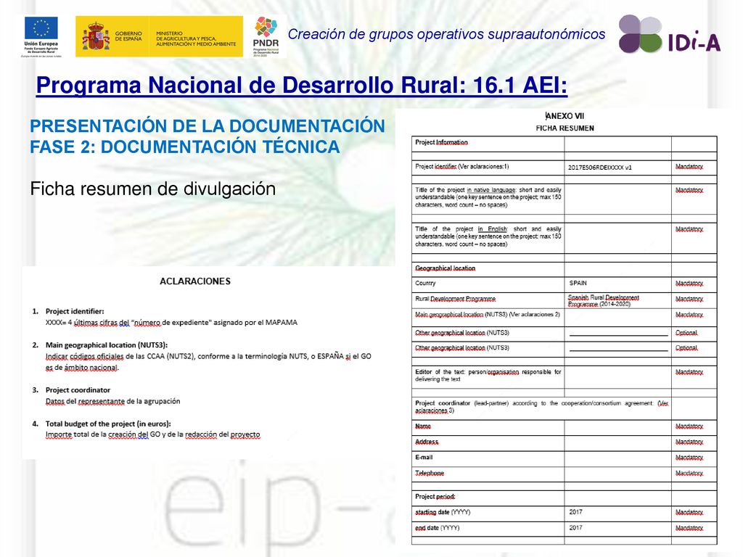Click the 'Title of the project in English' cell
Image resolution: width=743 pixels, height=557 pixels.
[488, 236]
